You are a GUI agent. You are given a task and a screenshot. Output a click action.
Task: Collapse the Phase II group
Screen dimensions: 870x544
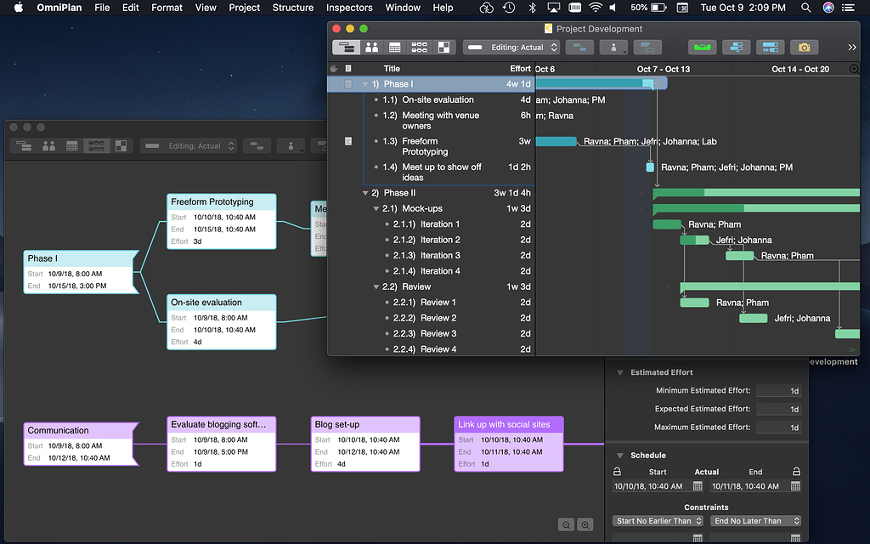pos(365,193)
